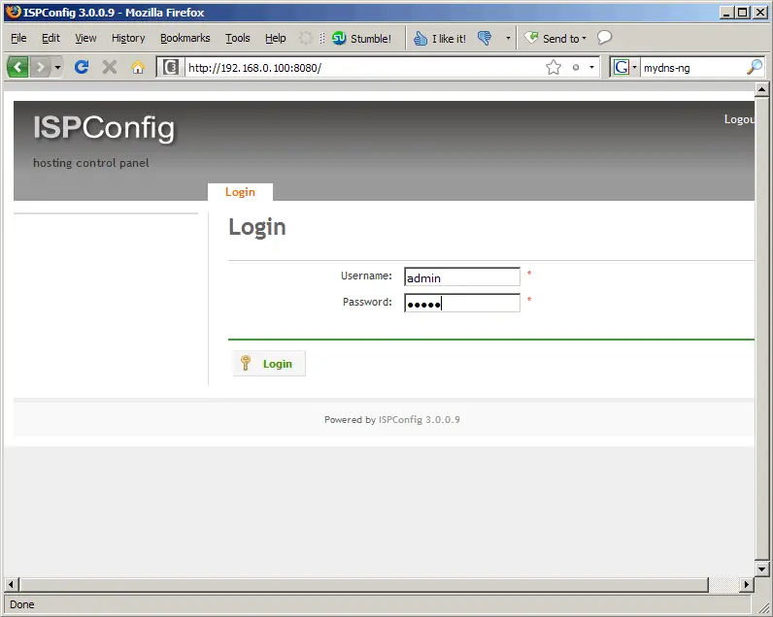This screenshot has height=617, width=773.
Task: Click the window resize grip corner
Action: point(763,607)
